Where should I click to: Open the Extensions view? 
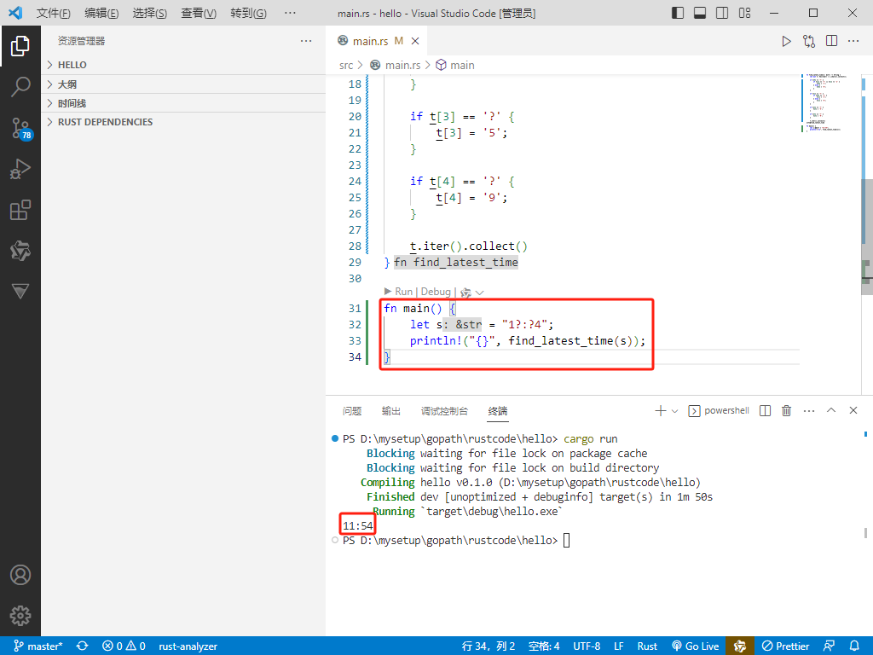coord(20,210)
